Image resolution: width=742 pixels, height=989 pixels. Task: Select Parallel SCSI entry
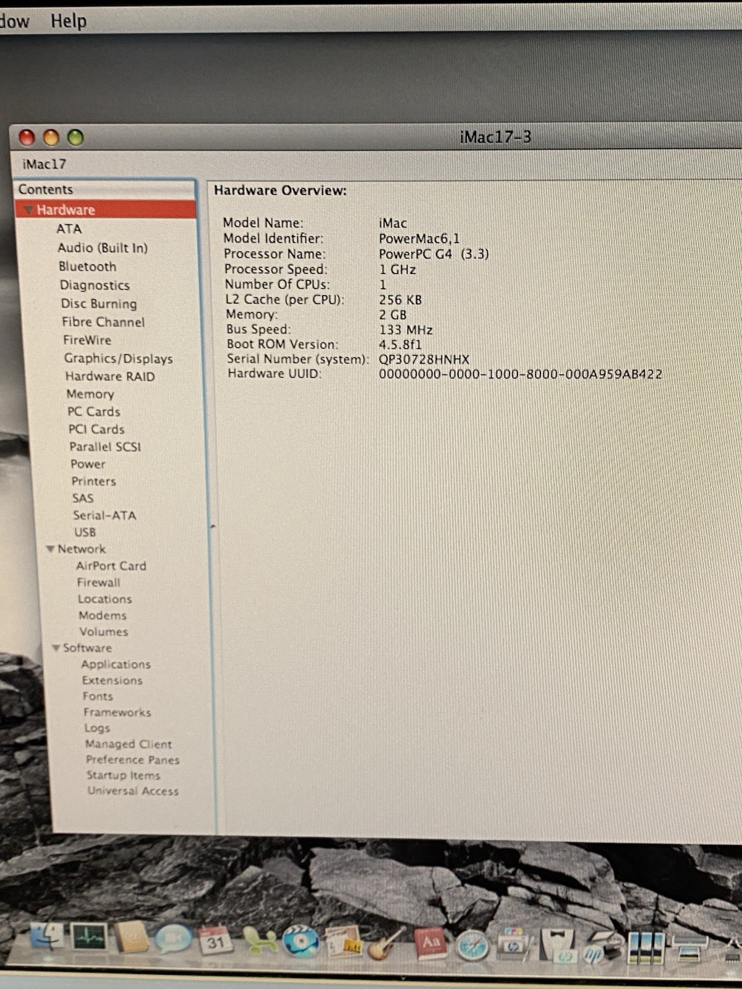click(105, 446)
